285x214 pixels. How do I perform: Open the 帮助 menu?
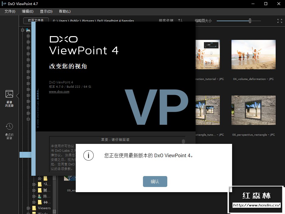click(x=65, y=12)
